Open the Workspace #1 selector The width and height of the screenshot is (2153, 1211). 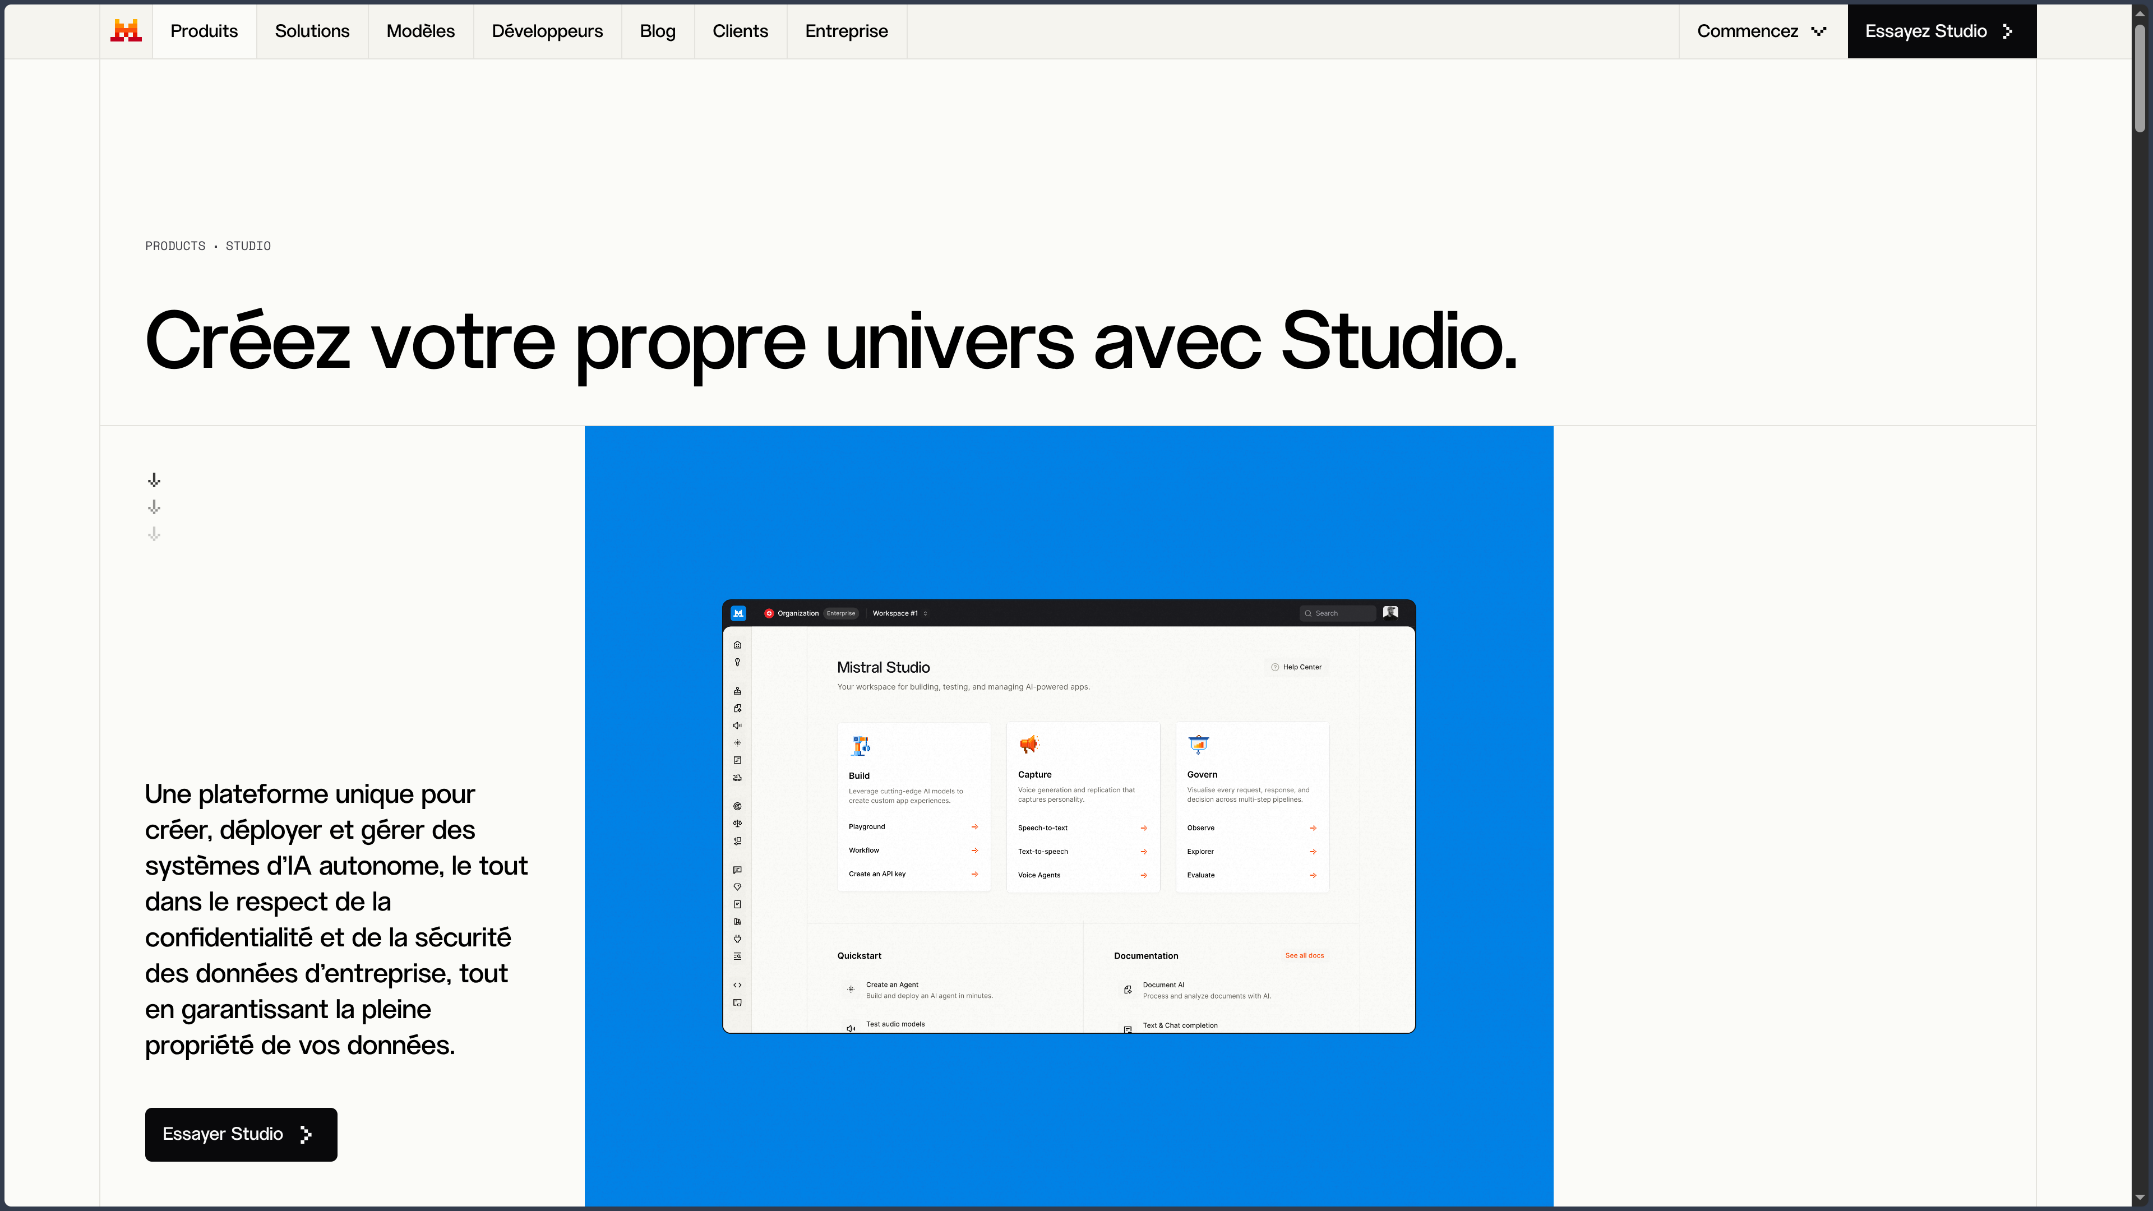899,613
